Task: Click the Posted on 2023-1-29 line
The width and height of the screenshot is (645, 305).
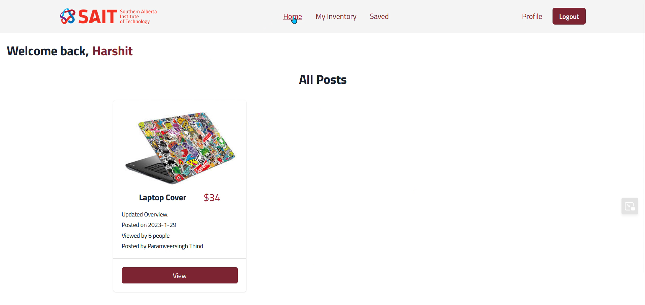Action: pos(149,225)
